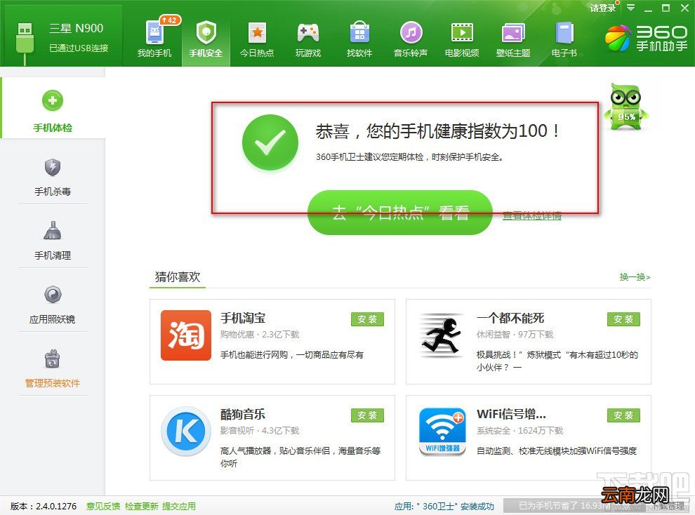The image size is (695, 515).
Task: Click the 意见反馈 link in status bar
Action: click(x=102, y=506)
